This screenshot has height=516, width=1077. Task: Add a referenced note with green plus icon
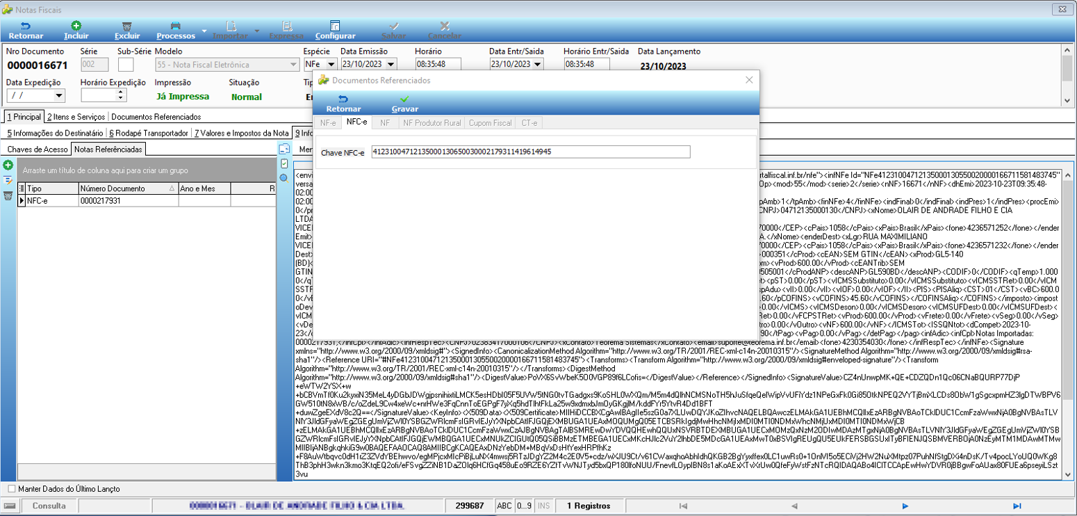(8, 166)
